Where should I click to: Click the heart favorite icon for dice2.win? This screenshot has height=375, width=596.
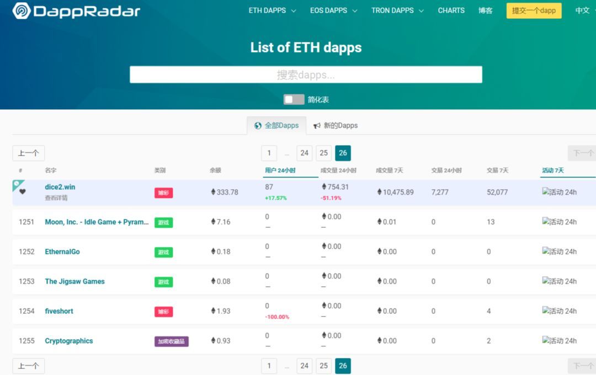tap(23, 191)
